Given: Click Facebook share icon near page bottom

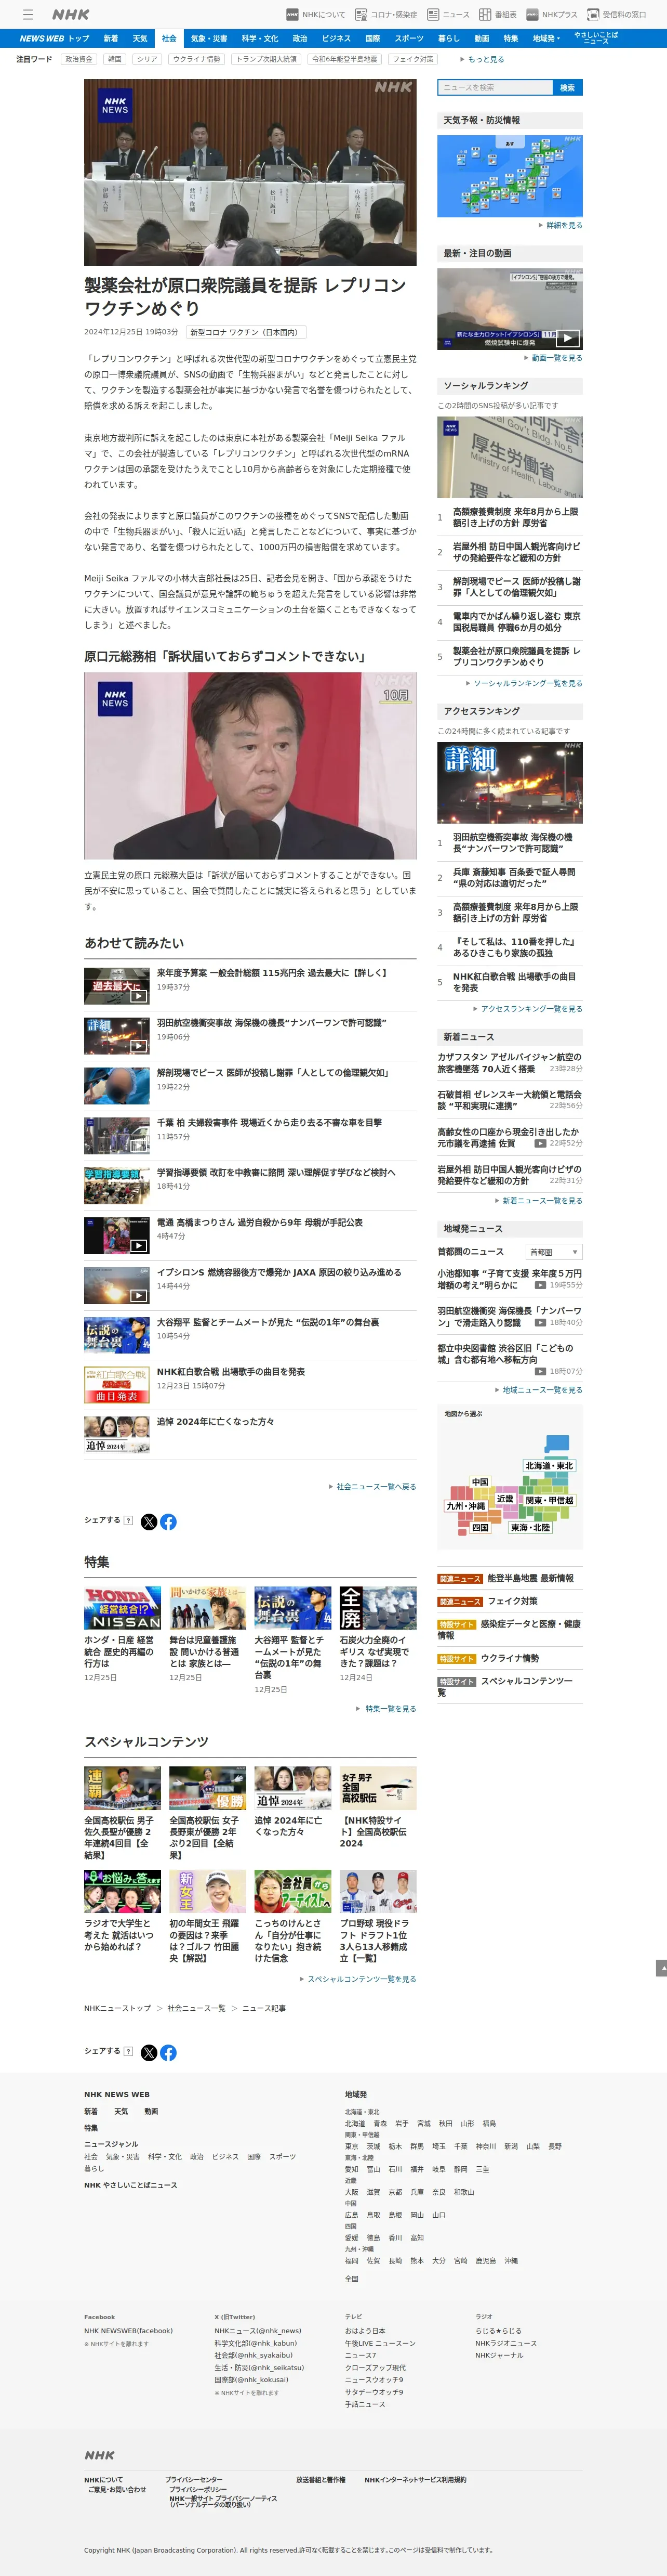Looking at the screenshot, I should point(169,2053).
